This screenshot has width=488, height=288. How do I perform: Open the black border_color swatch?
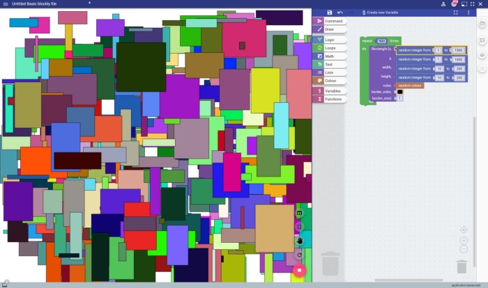click(400, 92)
